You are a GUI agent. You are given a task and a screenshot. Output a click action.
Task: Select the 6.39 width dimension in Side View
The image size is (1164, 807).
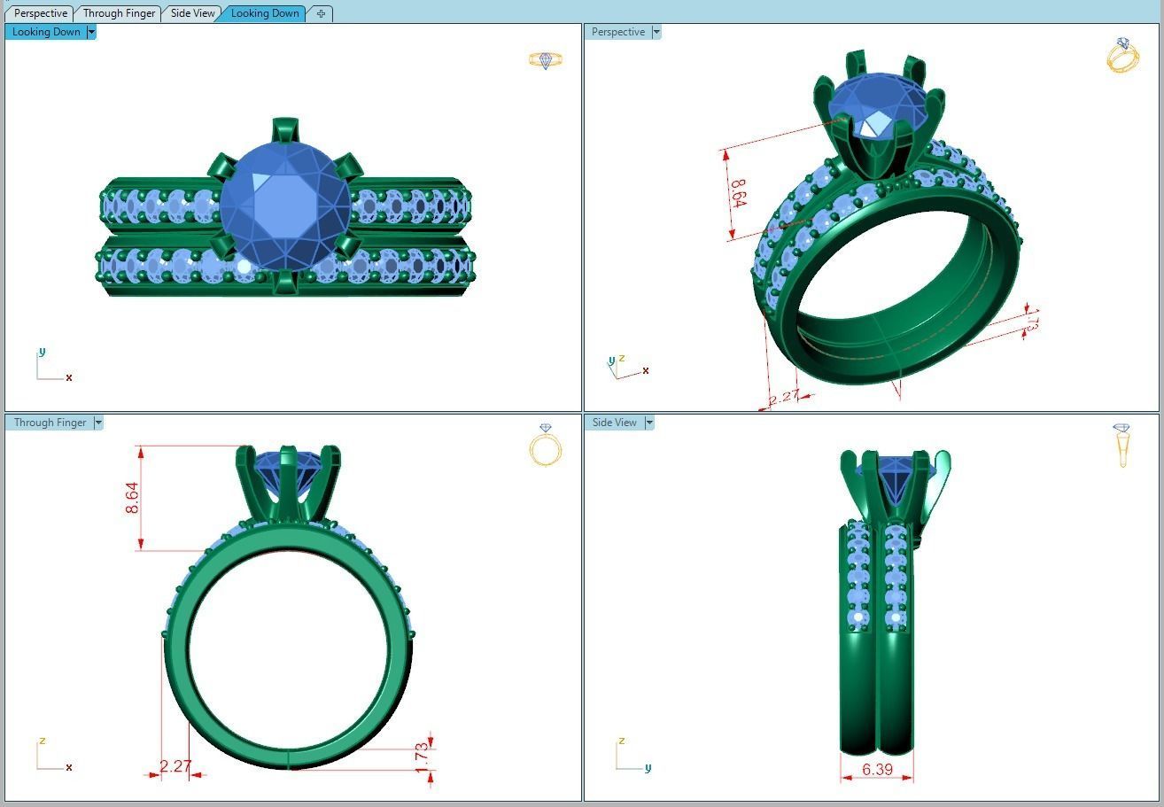tap(877, 770)
